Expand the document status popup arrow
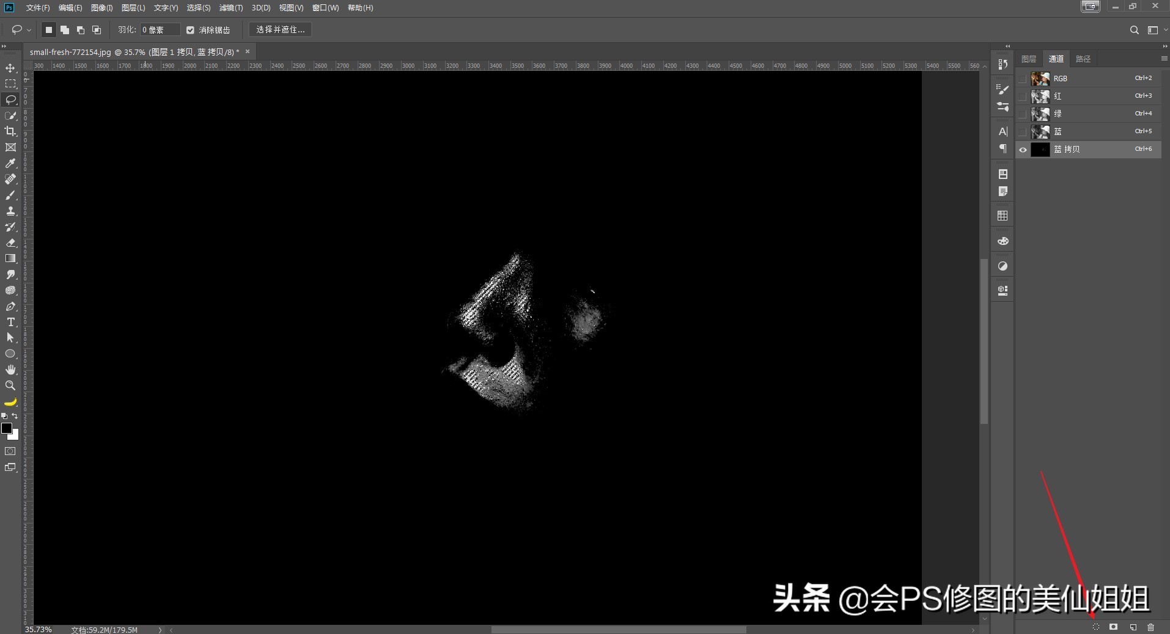This screenshot has height=634, width=1170. 158,630
